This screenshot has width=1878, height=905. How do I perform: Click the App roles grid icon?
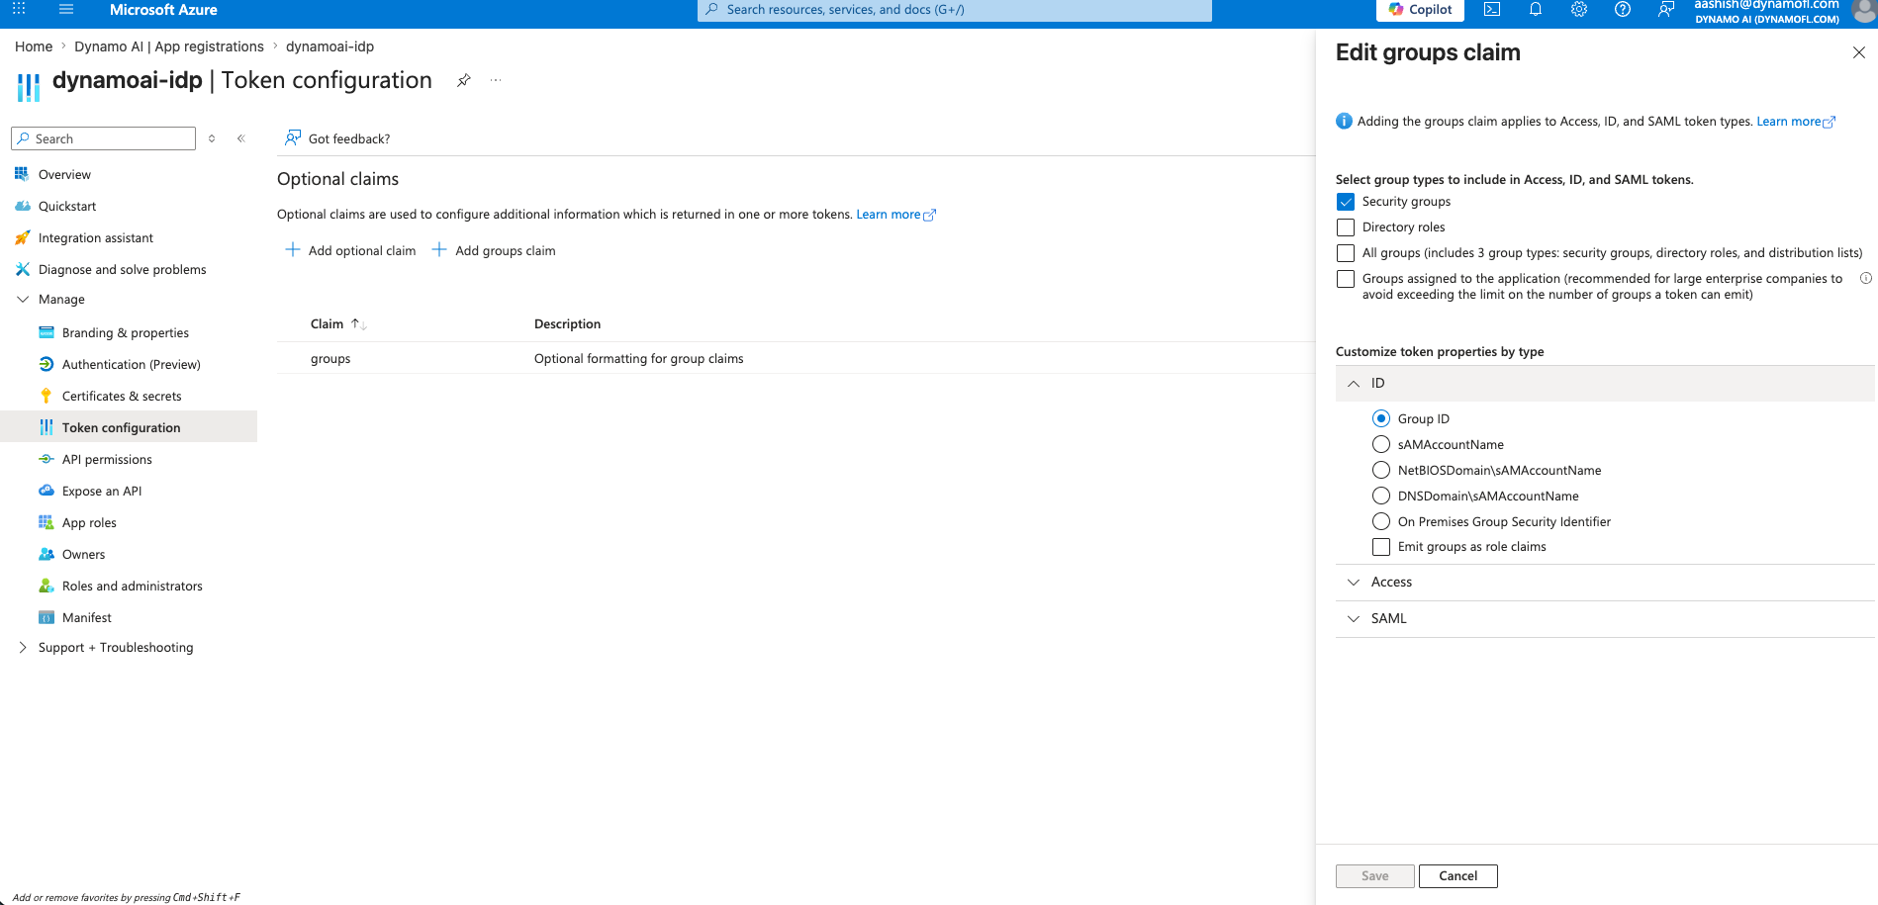click(x=46, y=522)
